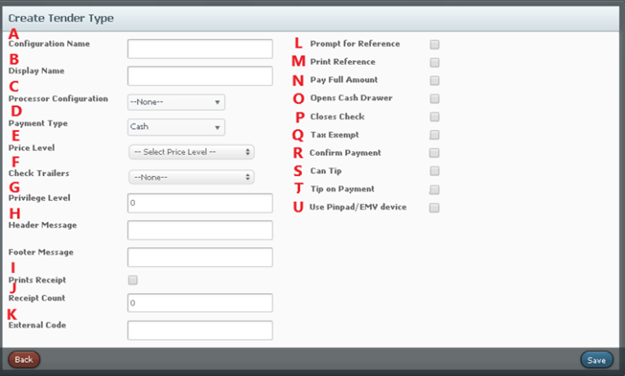Viewport: 625px width, 376px height.
Task: Focus the Configuration Name text field
Action: pos(200,49)
